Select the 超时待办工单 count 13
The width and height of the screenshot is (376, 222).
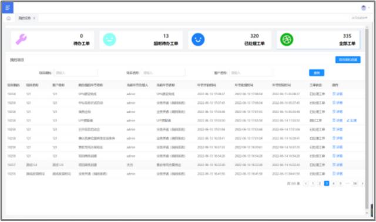(166, 36)
